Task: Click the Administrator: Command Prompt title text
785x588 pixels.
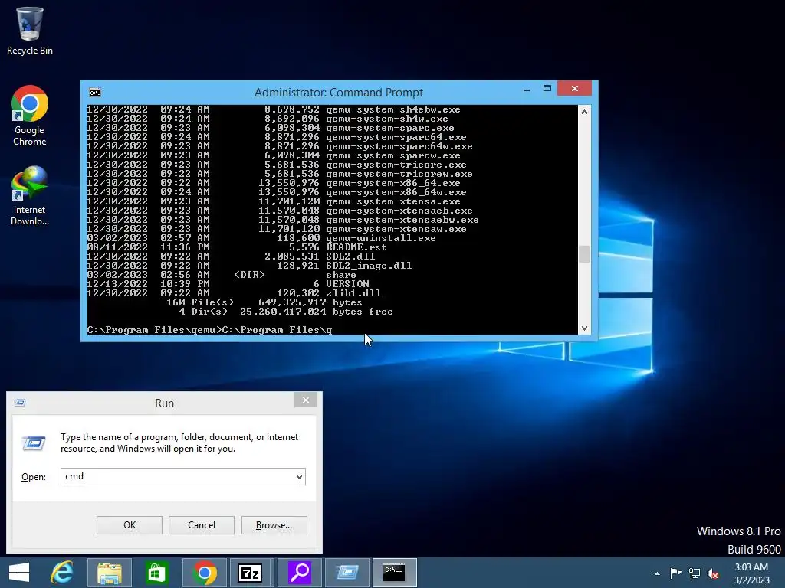Action: pos(339,93)
